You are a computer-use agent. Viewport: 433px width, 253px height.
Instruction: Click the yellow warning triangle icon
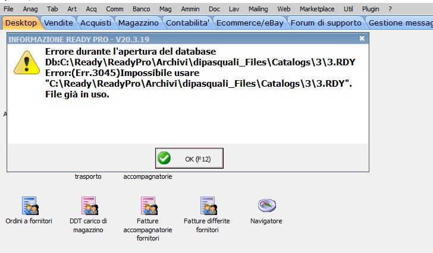click(27, 62)
